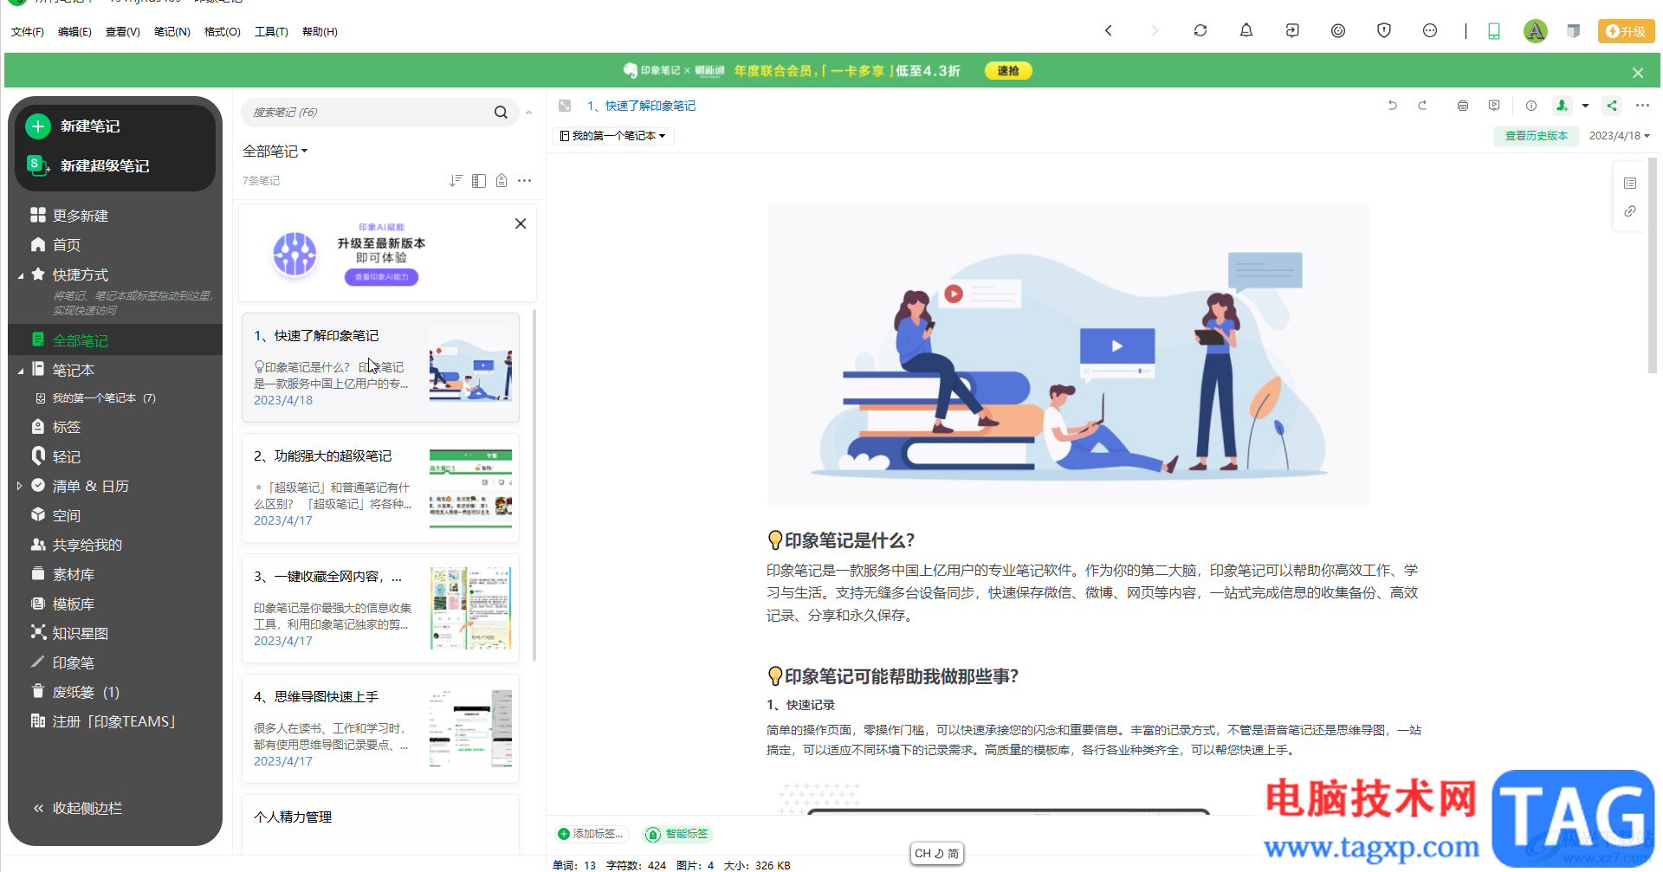Expand the note to full screen

565,106
